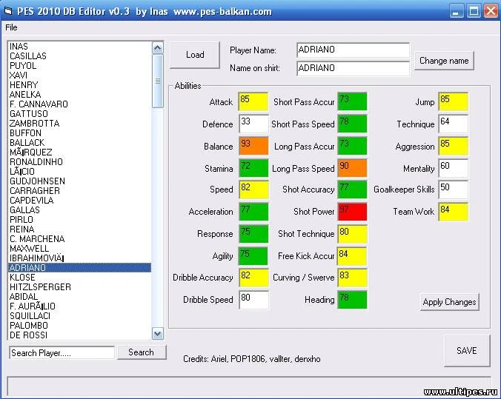
Task: Focus the Search Player input box
Action: (x=62, y=352)
